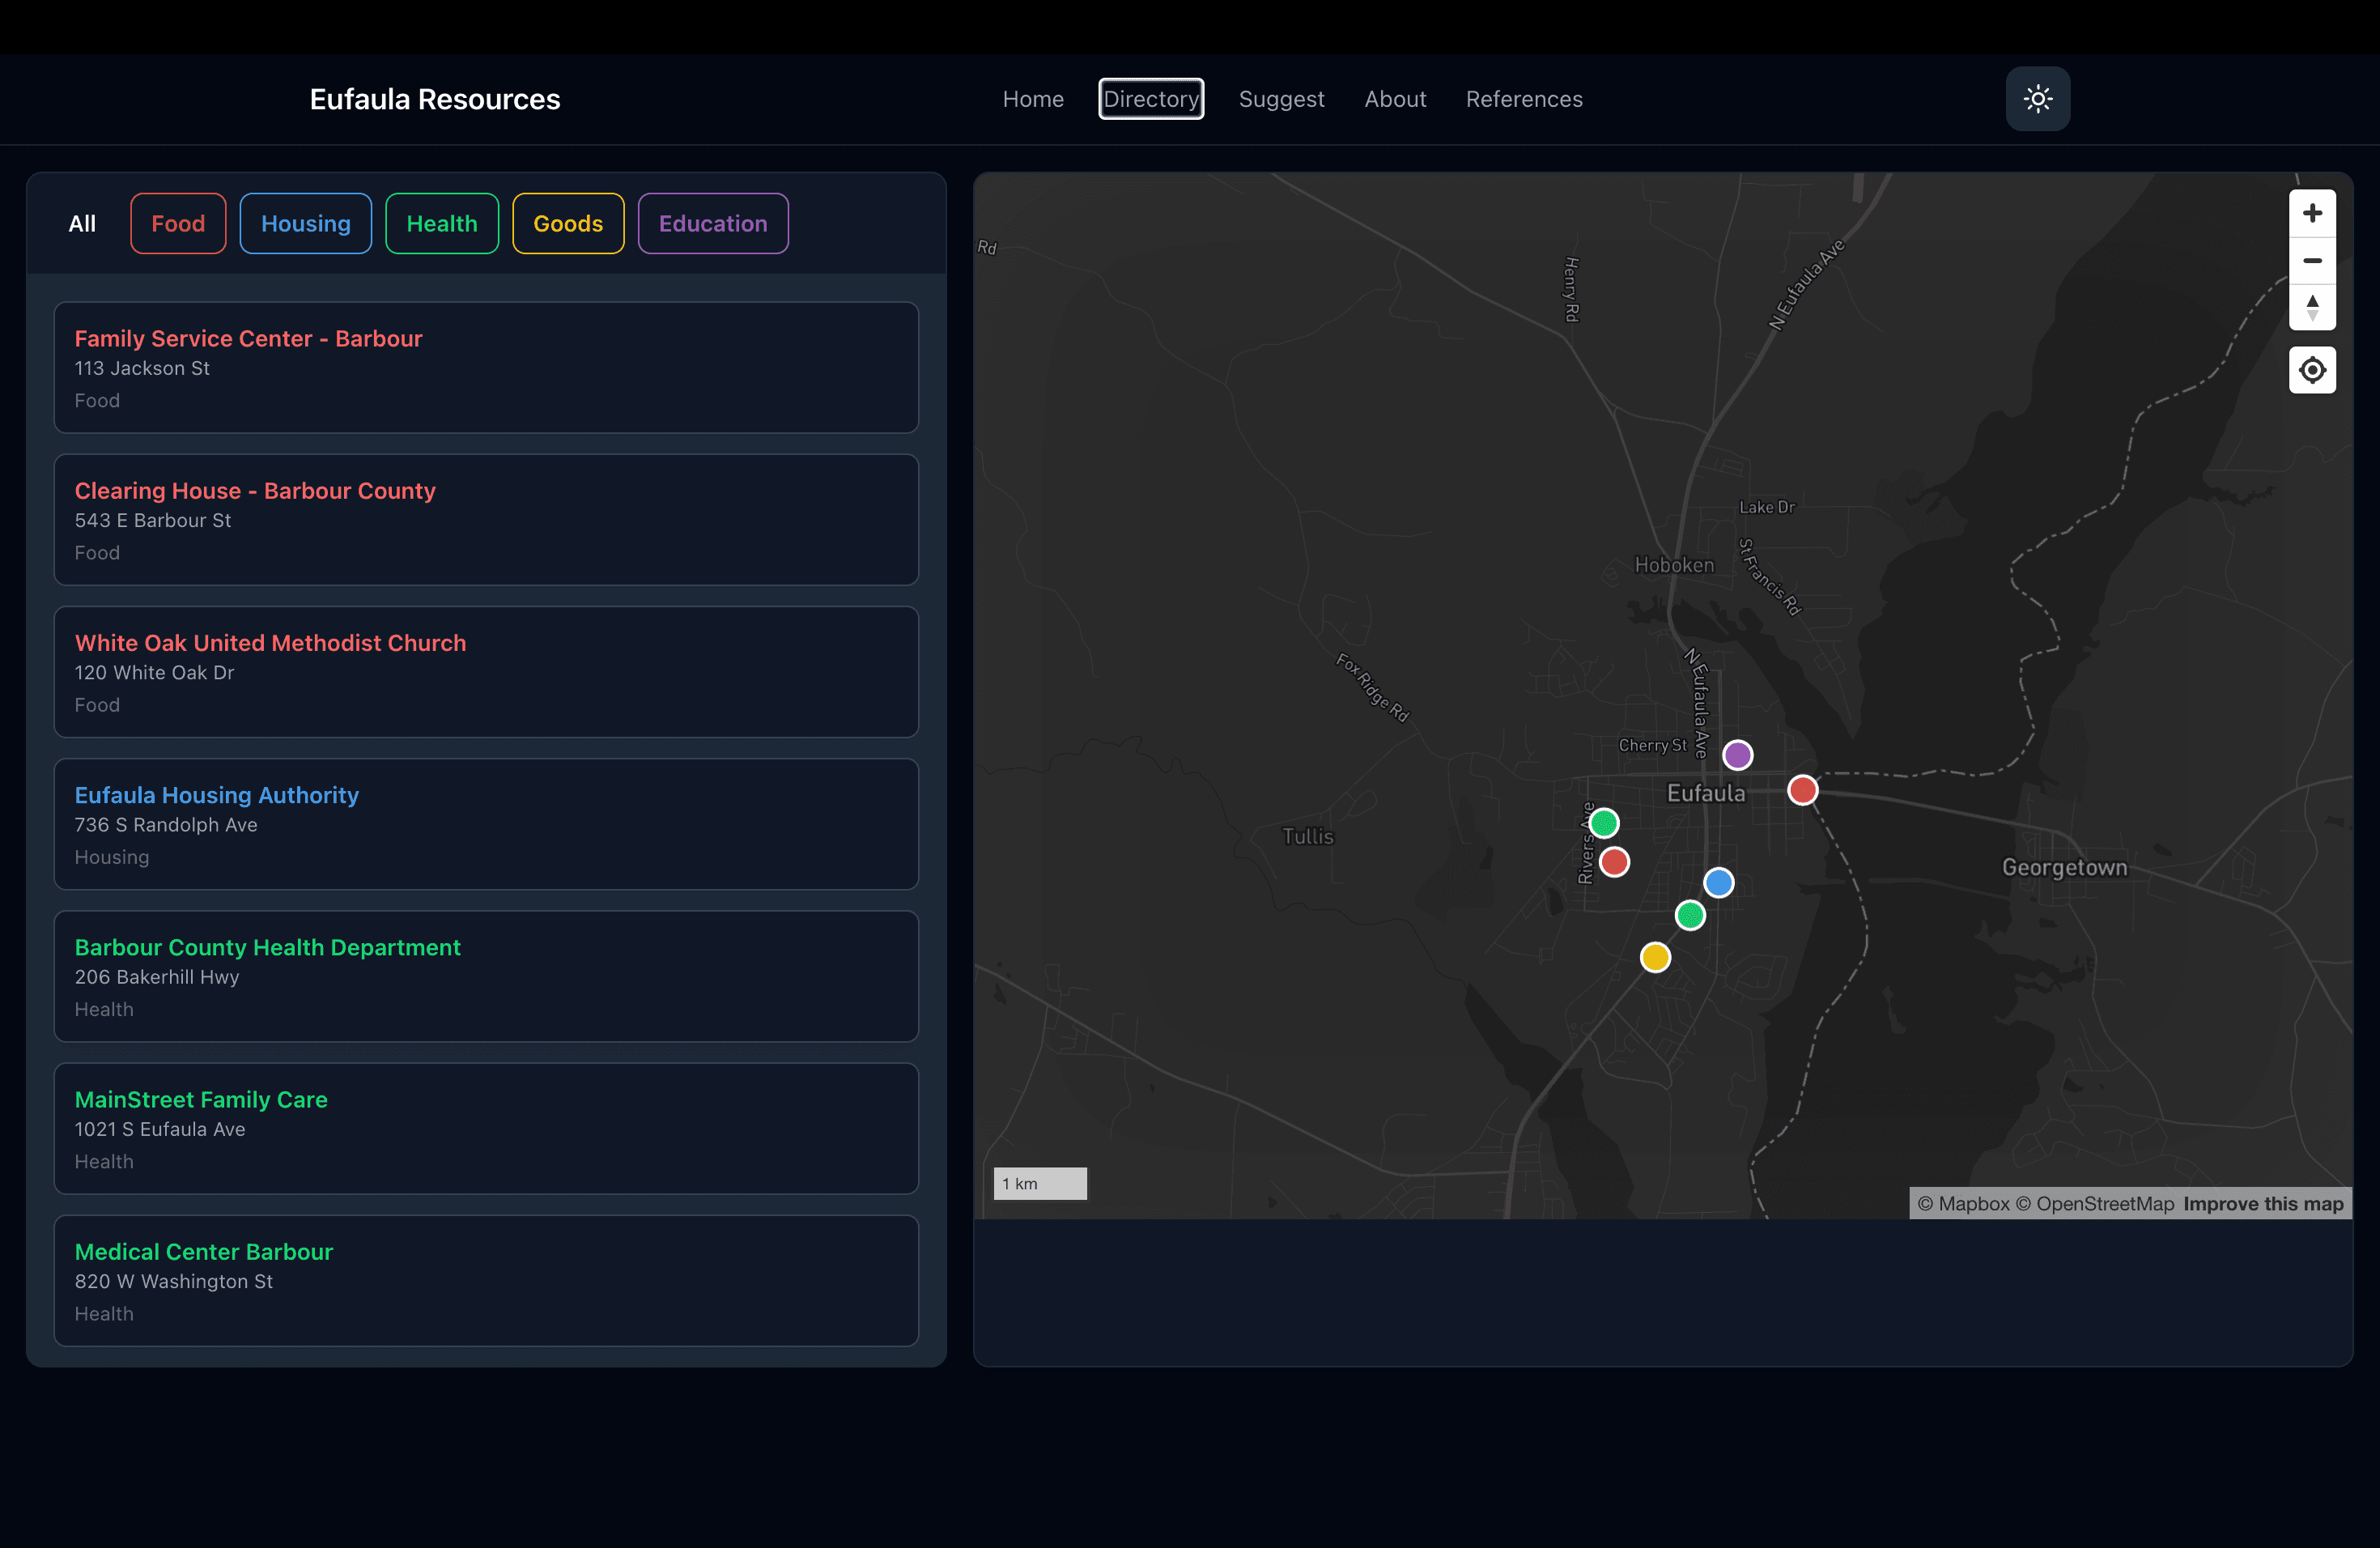This screenshot has width=2380, height=1548.
Task: Click the 206 Bakerhill Hwy address
Action: (157, 977)
